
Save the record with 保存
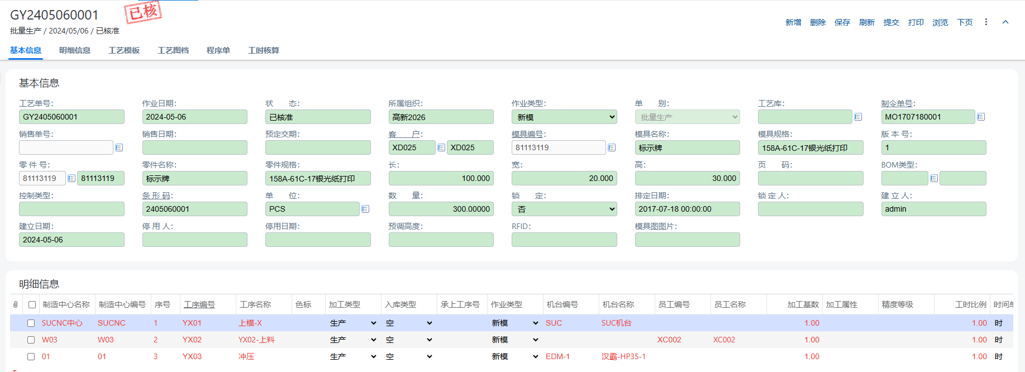coord(842,22)
